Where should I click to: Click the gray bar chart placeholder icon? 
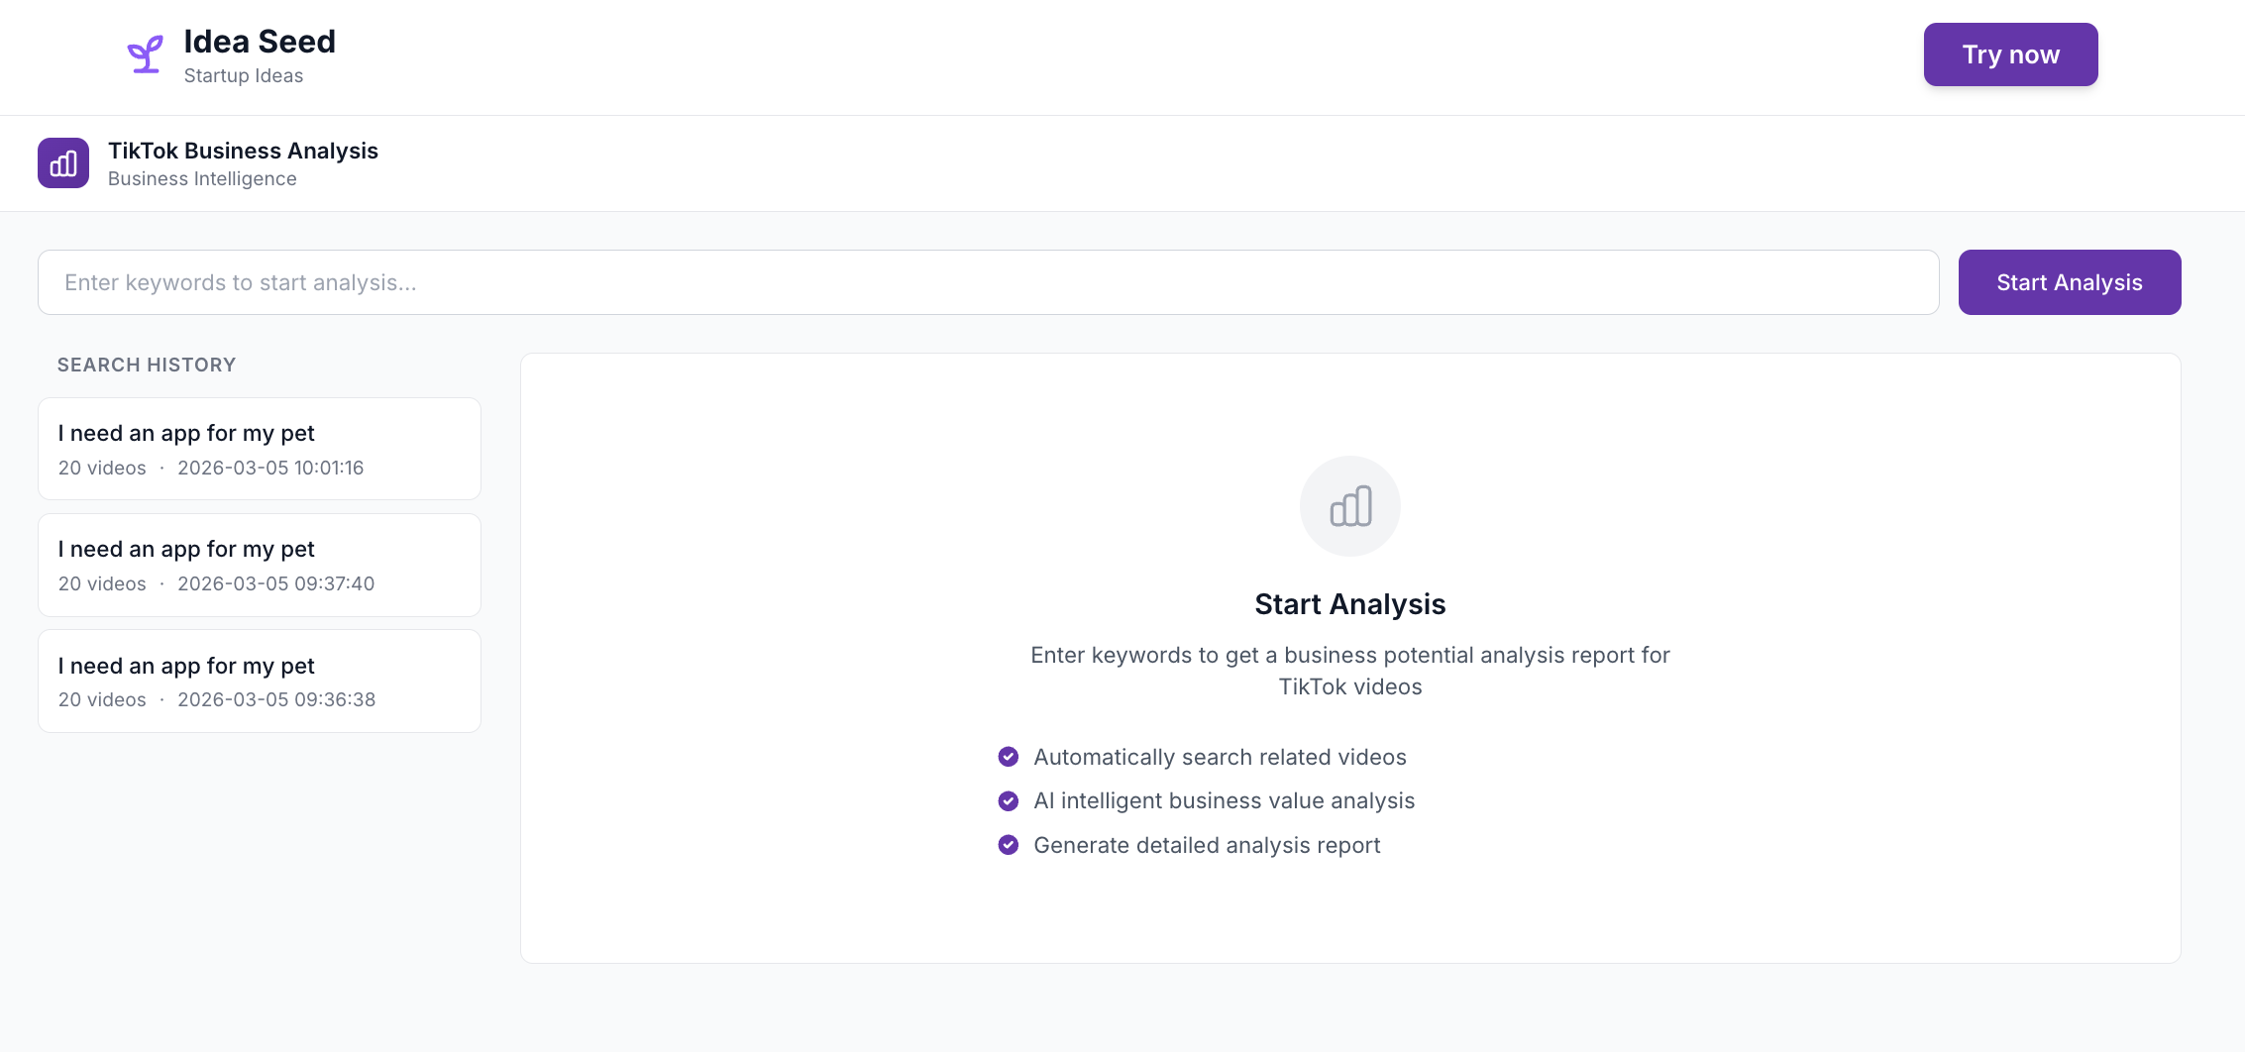(x=1350, y=506)
